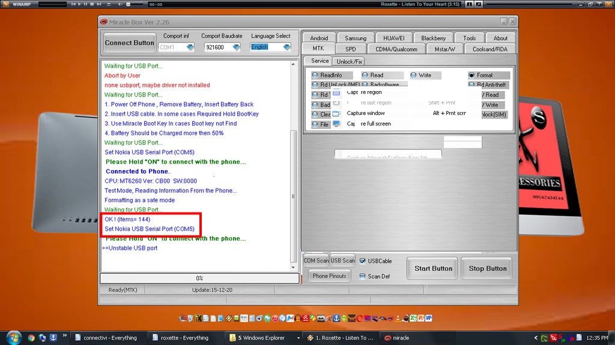Click the Capture full screen monitor icon
The image size is (615, 345).
tap(336, 123)
